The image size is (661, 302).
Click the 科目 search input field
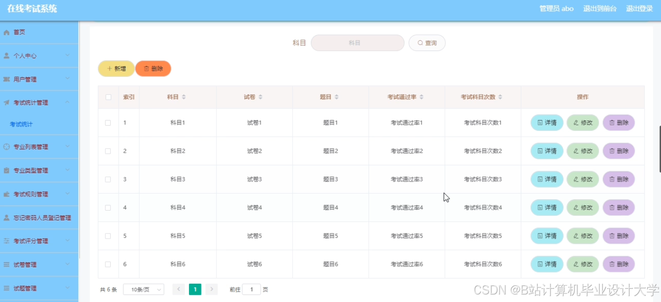click(358, 43)
